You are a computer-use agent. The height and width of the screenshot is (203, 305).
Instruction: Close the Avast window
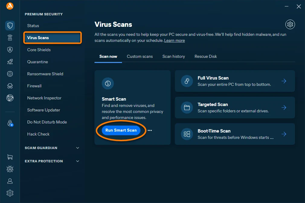(299, 6)
